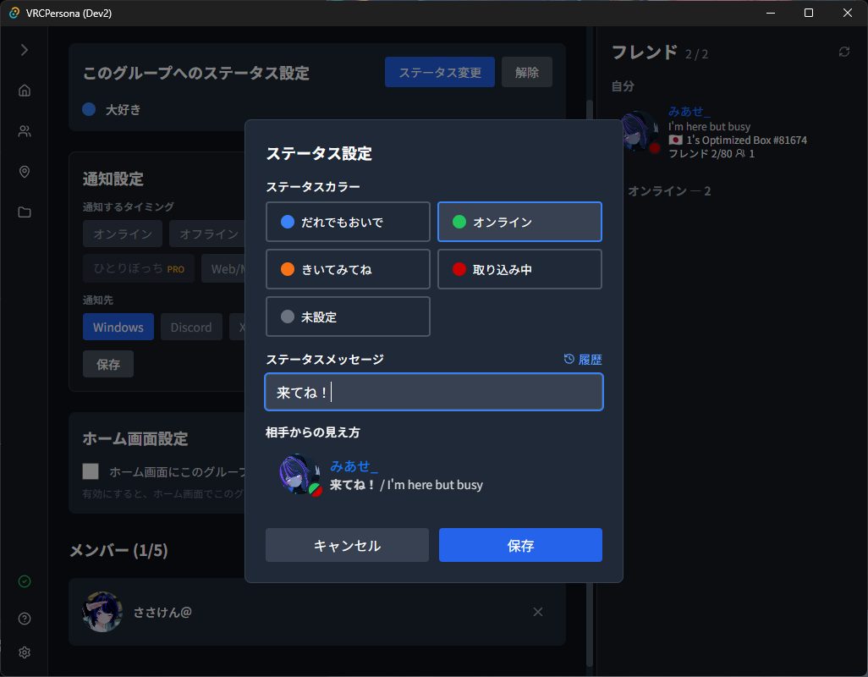Open the worlds page via location pin icon

tap(24, 172)
